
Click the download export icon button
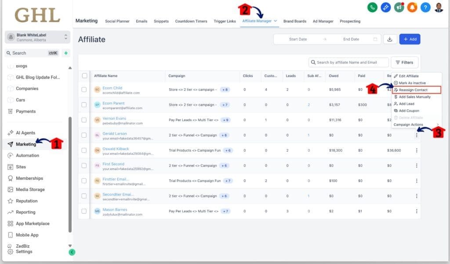pyautogui.click(x=389, y=39)
